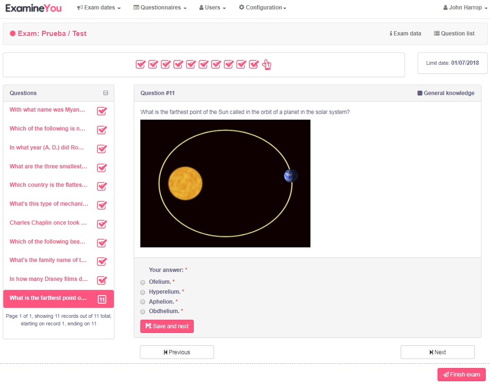Choose the Aphelion radio button
This screenshot has height=385, width=490.
(x=143, y=302)
